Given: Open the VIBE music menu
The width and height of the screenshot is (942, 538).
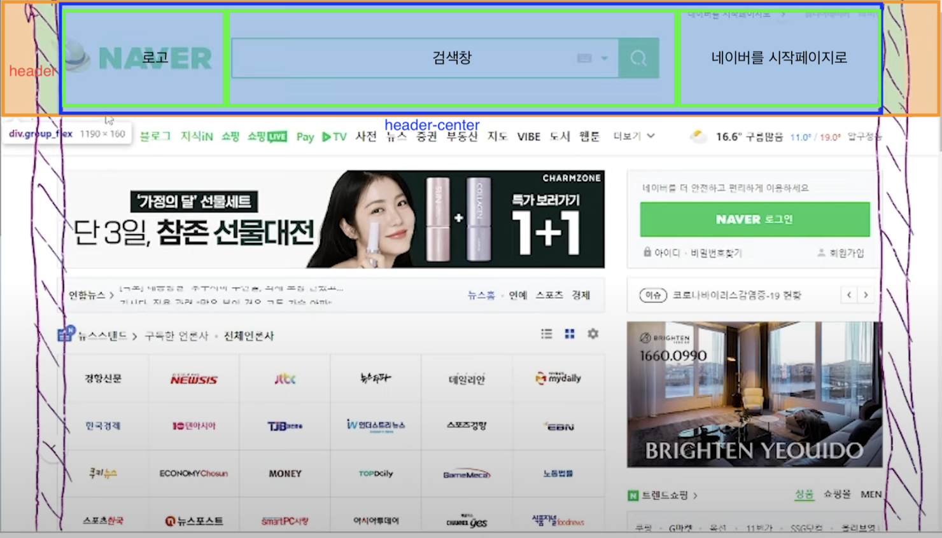Looking at the screenshot, I should tap(529, 137).
